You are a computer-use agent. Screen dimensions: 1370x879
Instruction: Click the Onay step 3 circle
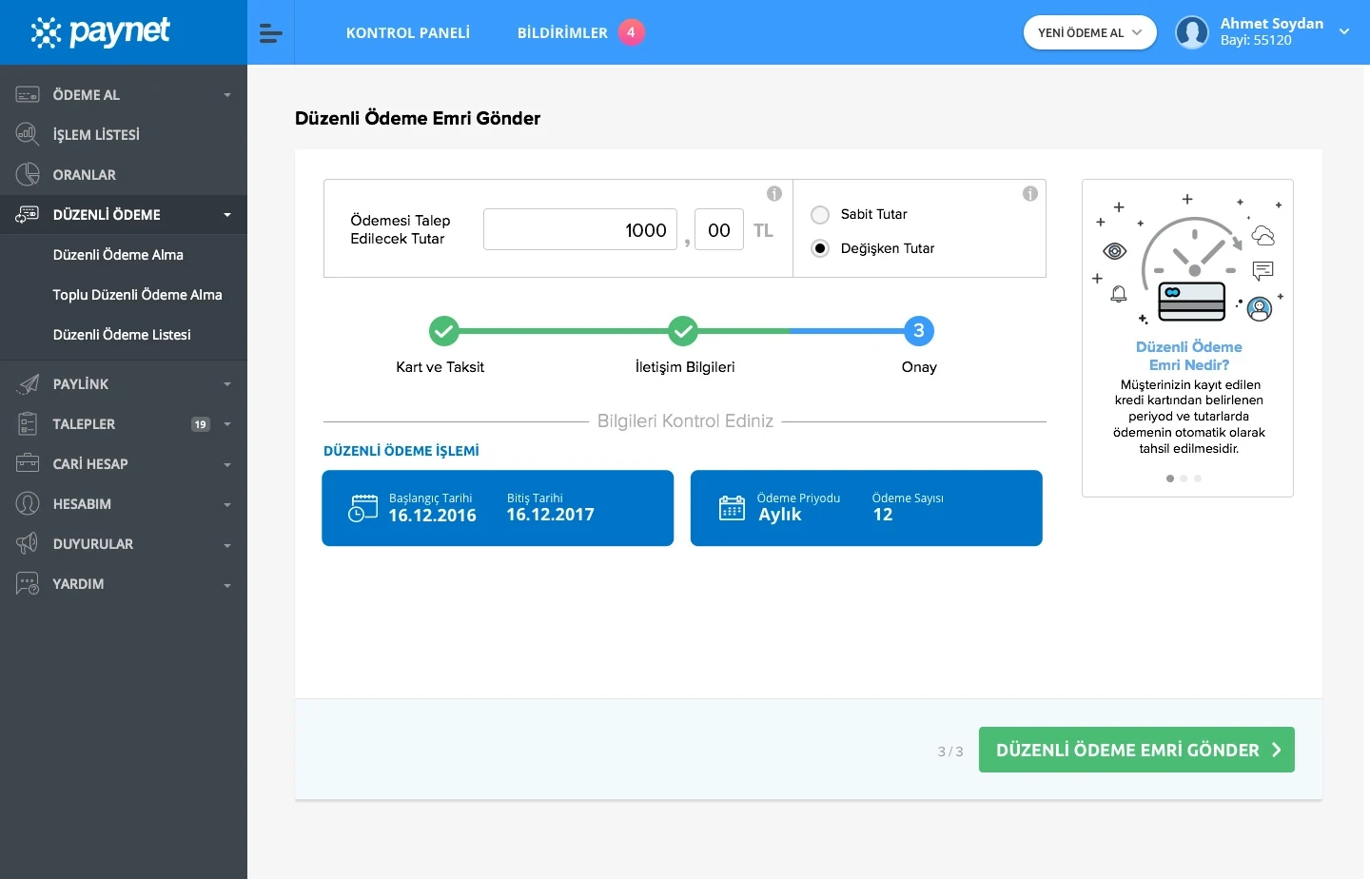[x=918, y=331]
